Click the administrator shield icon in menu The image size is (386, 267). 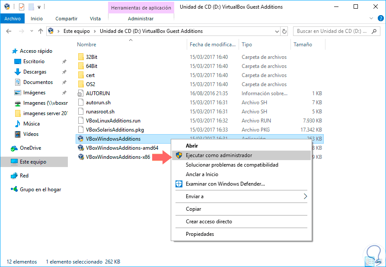pos(179,155)
